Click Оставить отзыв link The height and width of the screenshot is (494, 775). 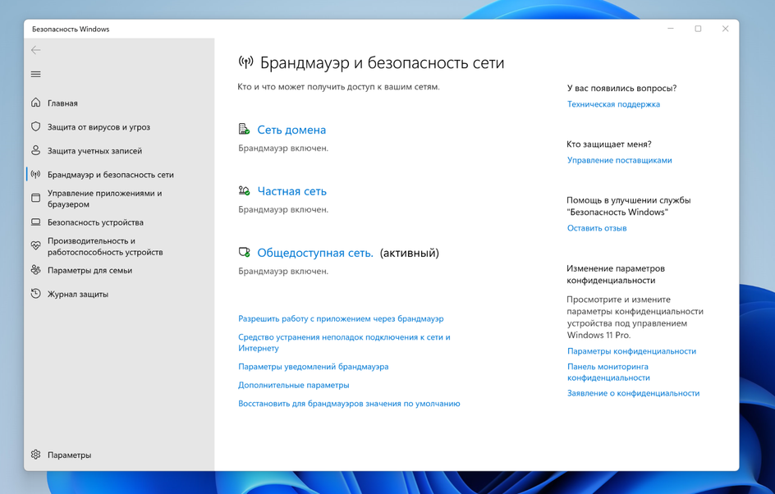tap(597, 228)
